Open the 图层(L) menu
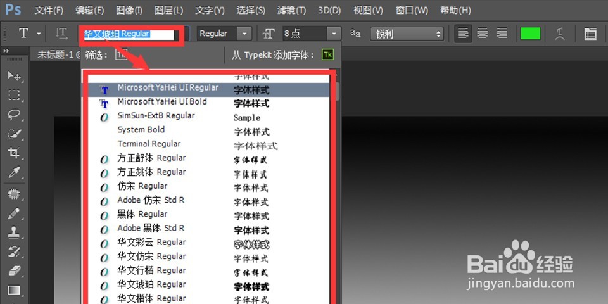The height and width of the screenshot is (304, 608). [x=169, y=11]
